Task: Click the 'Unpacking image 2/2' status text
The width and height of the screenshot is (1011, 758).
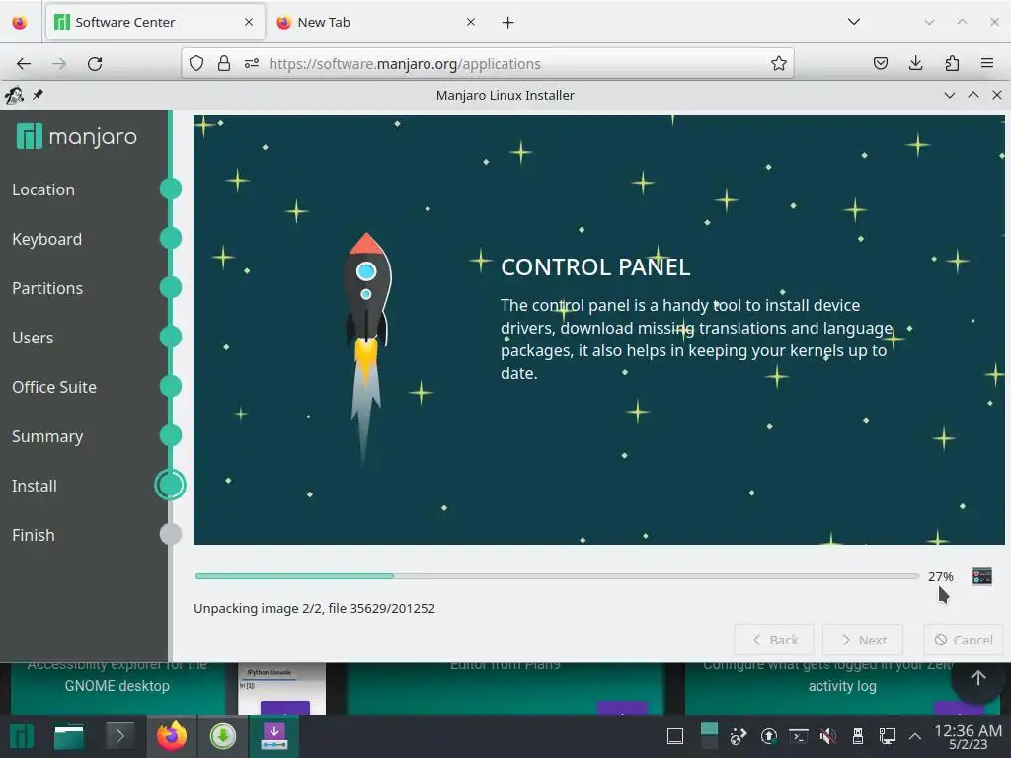Action: pos(314,608)
